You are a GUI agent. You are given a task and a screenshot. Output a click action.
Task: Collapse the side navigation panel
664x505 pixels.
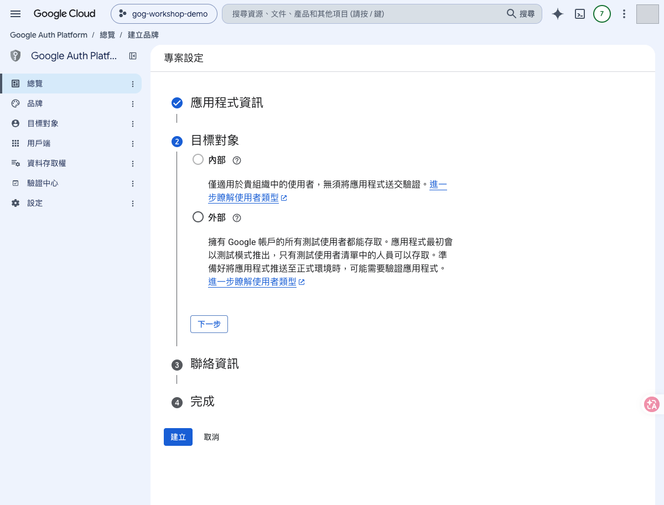click(133, 56)
